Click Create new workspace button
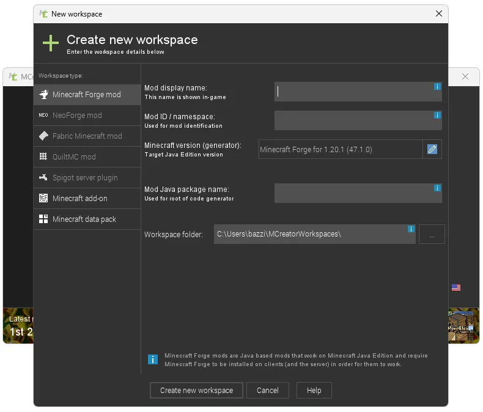The height and width of the screenshot is (412, 483). (x=196, y=390)
